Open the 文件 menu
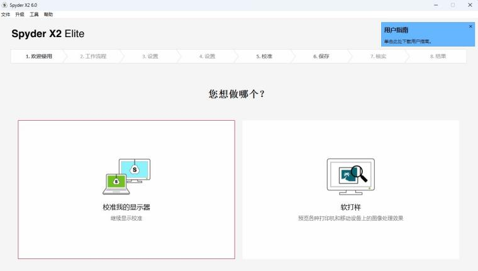This screenshot has height=271, width=478. coord(6,14)
